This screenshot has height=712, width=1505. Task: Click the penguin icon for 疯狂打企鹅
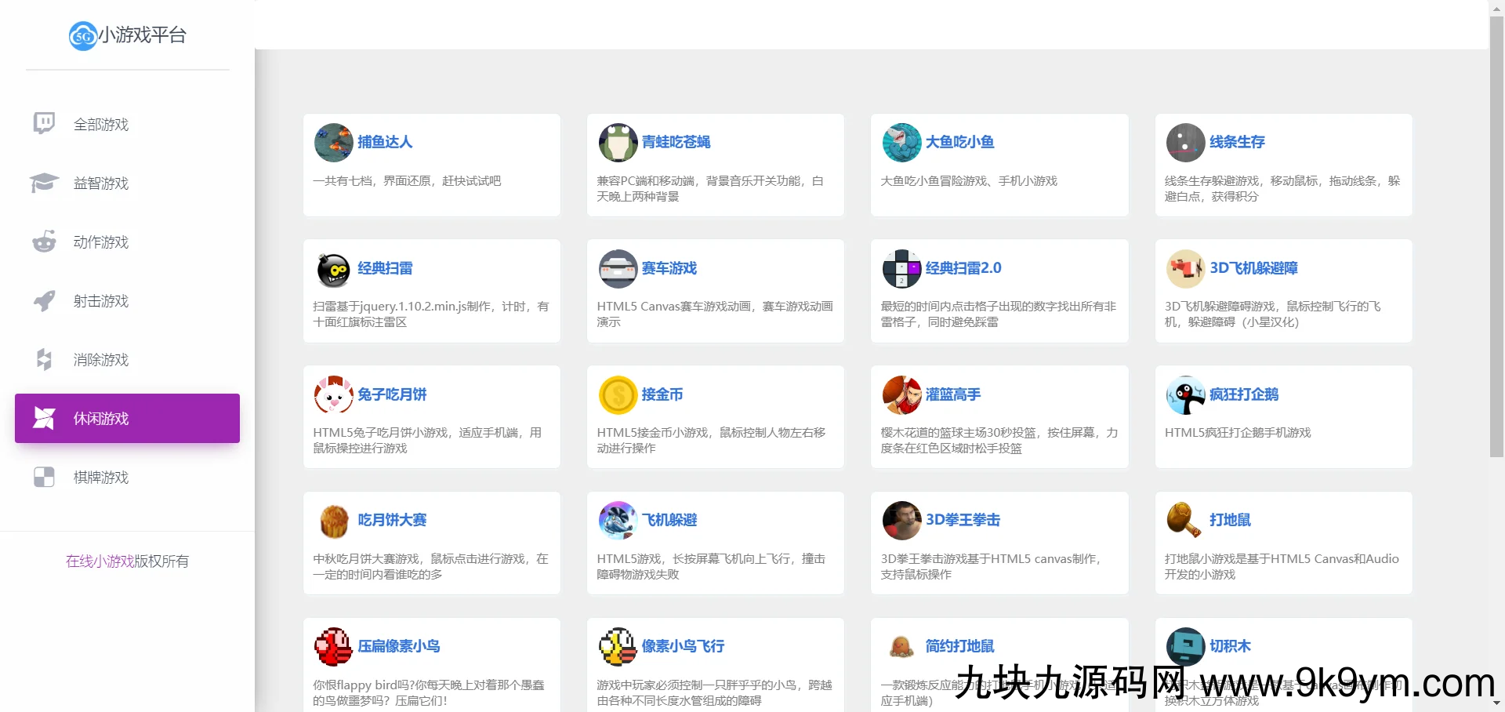1185,395
